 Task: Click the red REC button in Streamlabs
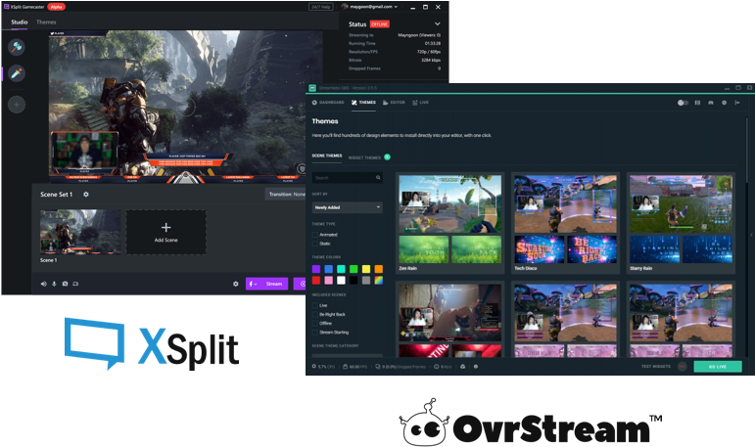(682, 367)
